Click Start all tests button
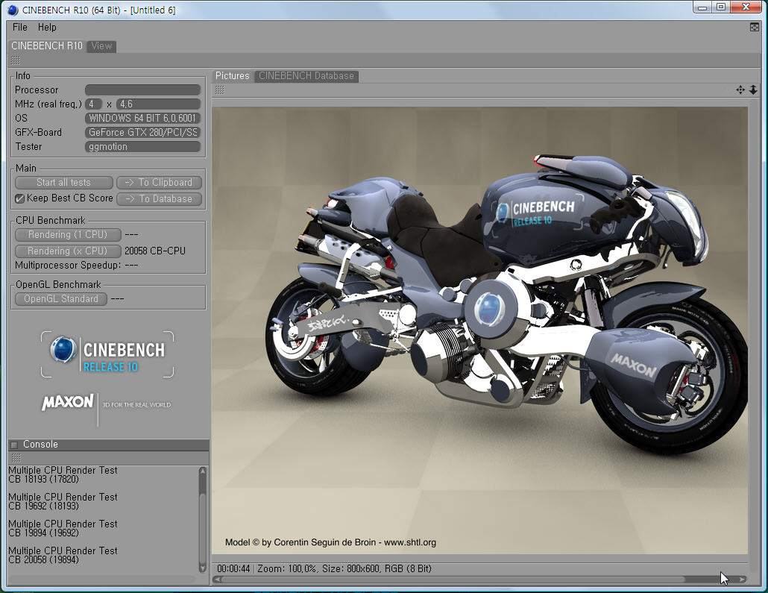The height and width of the screenshot is (593, 768). point(63,182)
